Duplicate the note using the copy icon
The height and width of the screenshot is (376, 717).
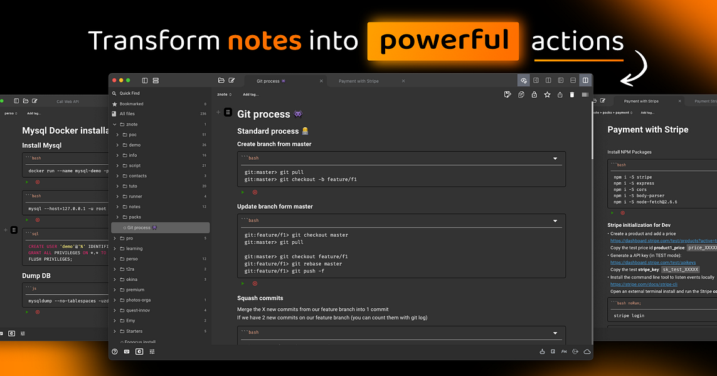click(521, 94)
